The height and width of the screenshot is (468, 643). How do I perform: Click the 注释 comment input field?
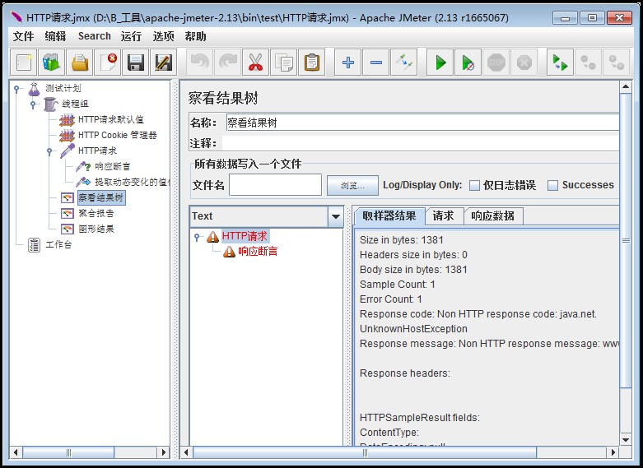pos(421,143)
